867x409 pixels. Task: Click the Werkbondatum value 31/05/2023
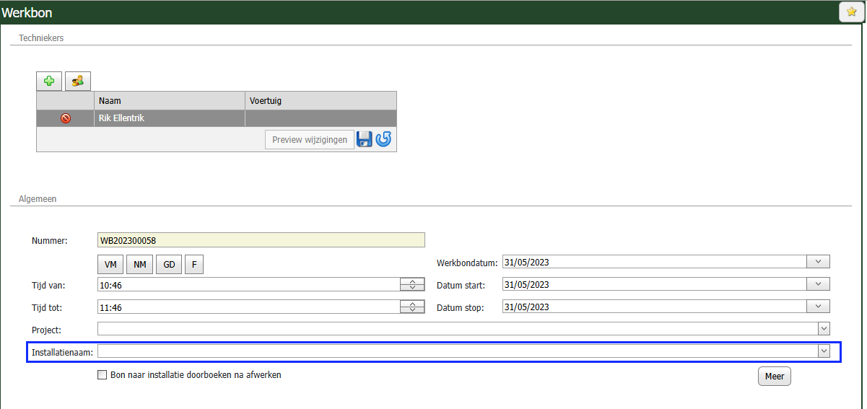(x=654, y=263)
